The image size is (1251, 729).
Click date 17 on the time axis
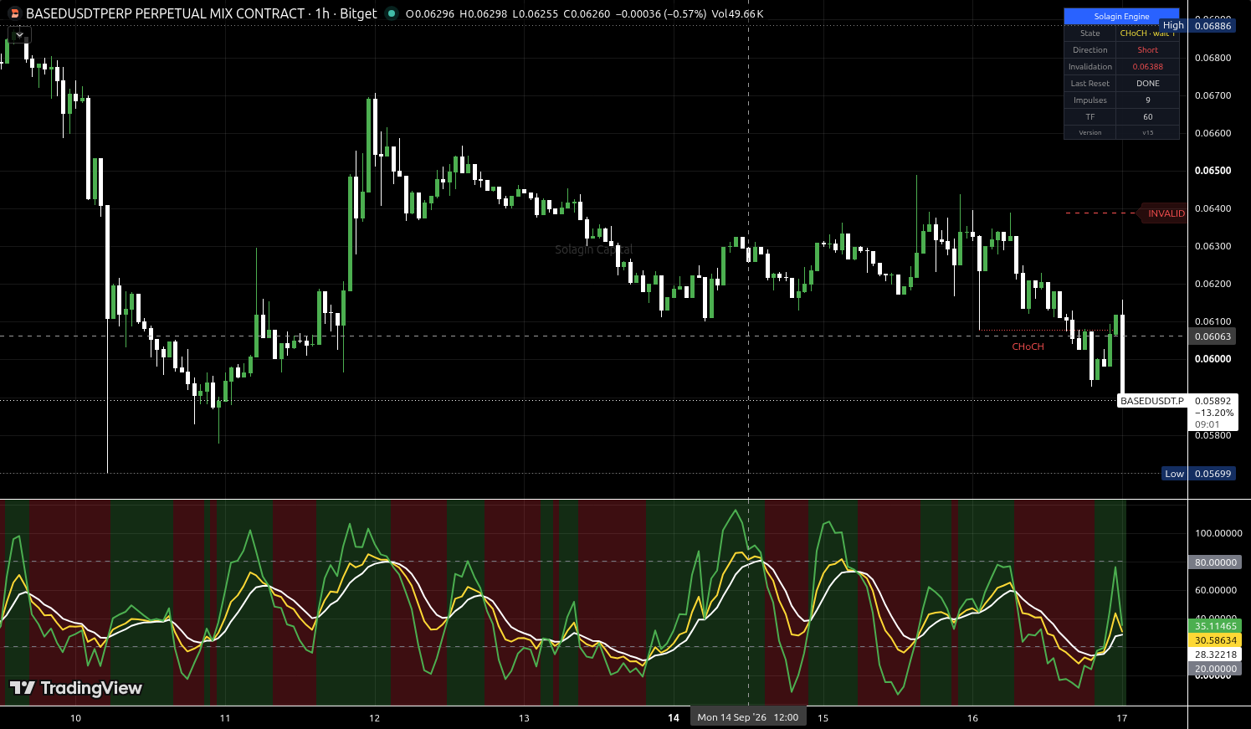tap(1121, 718)
